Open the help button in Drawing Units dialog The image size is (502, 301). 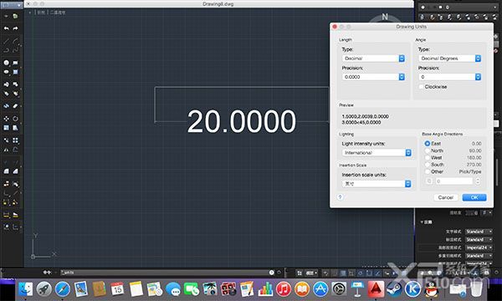coord(340,197)
